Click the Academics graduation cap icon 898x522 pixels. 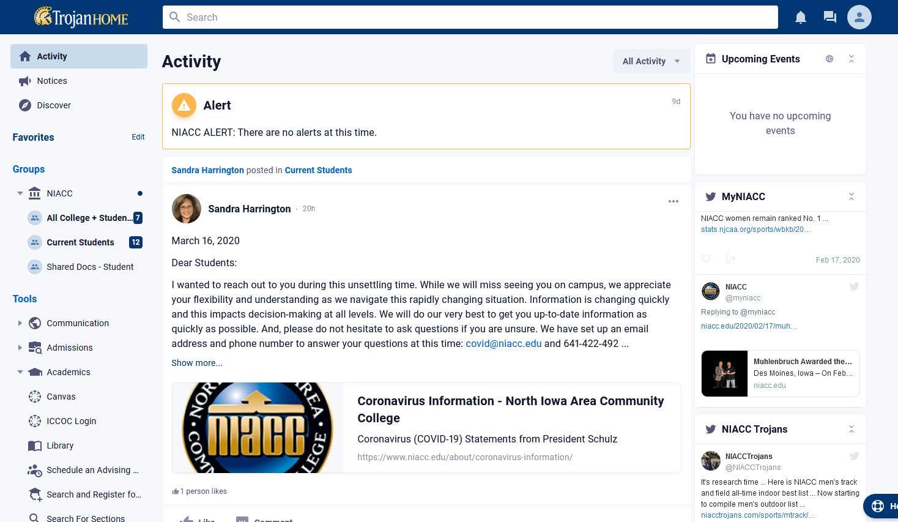click(x=35, y=372)
